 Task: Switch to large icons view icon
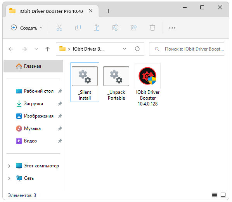point(223,195)
